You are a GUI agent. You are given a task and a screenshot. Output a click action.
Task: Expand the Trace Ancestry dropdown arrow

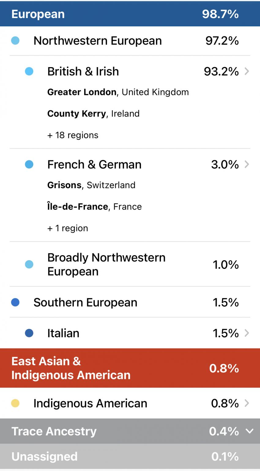[250, 431]
